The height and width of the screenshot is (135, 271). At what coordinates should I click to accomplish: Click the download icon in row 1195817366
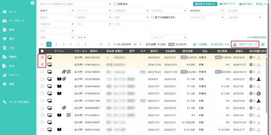(x=259, y=100)
